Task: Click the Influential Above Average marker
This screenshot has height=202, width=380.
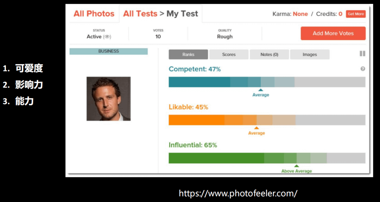Action: pos(296,166)
